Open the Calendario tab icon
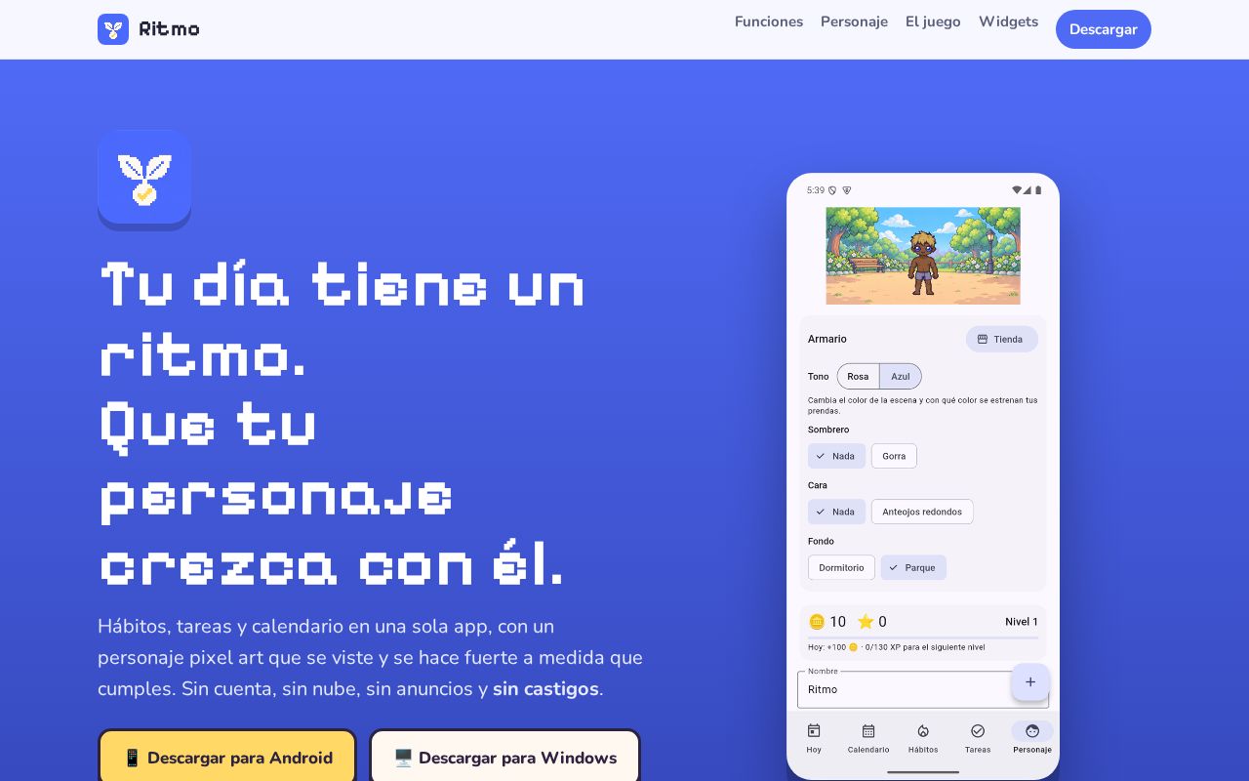 (868, 731)
